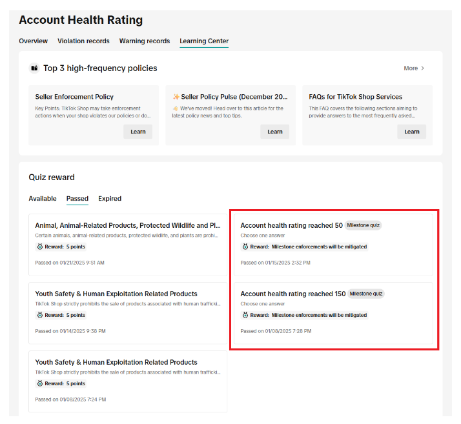Viewport: 461px width, 424px height.
Task: Select the Passed quizzes tab
Action: click(x=77, y=199)
